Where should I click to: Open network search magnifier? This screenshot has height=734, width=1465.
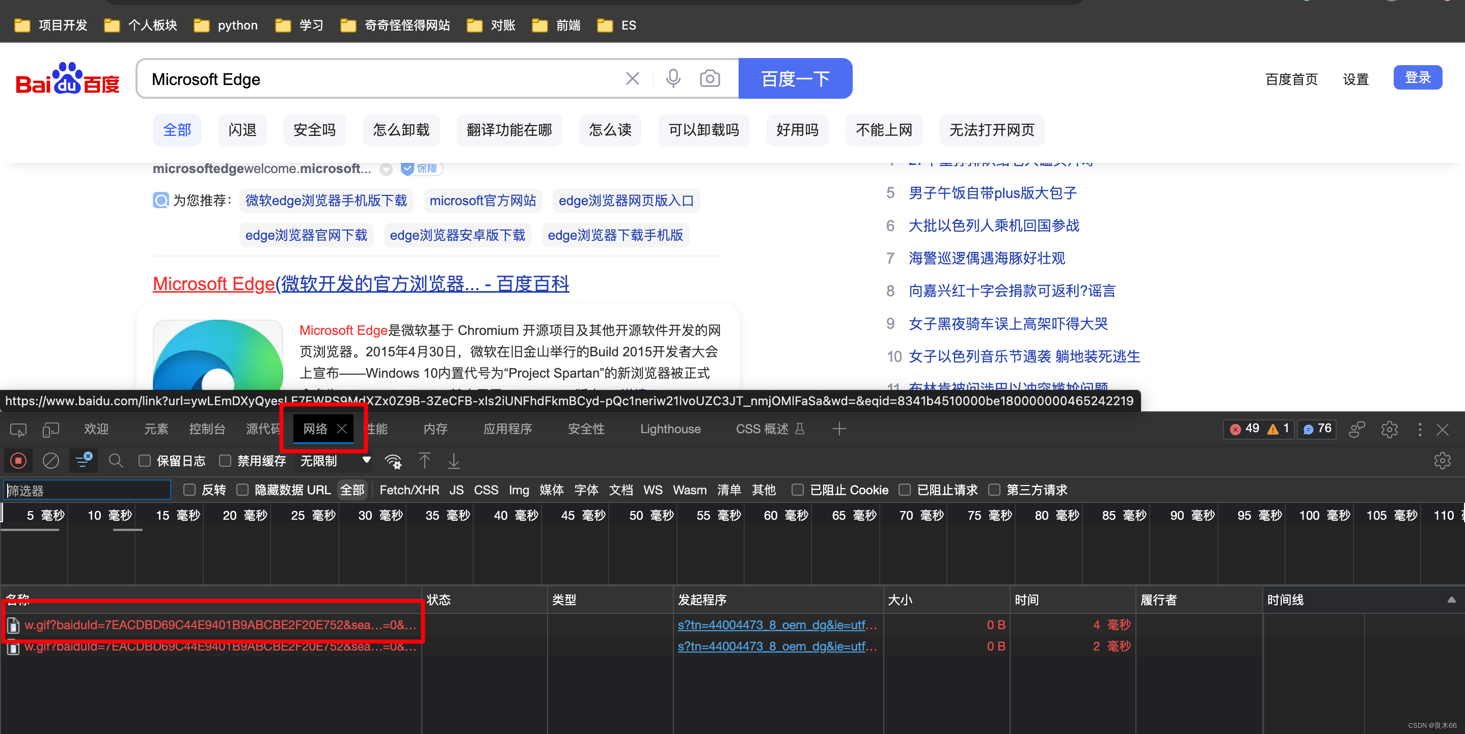coord(116,461)
